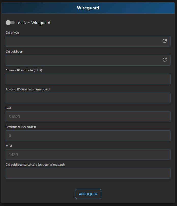Click the MTU label
The height and width of the screenshot is (206, 177).
9,146
